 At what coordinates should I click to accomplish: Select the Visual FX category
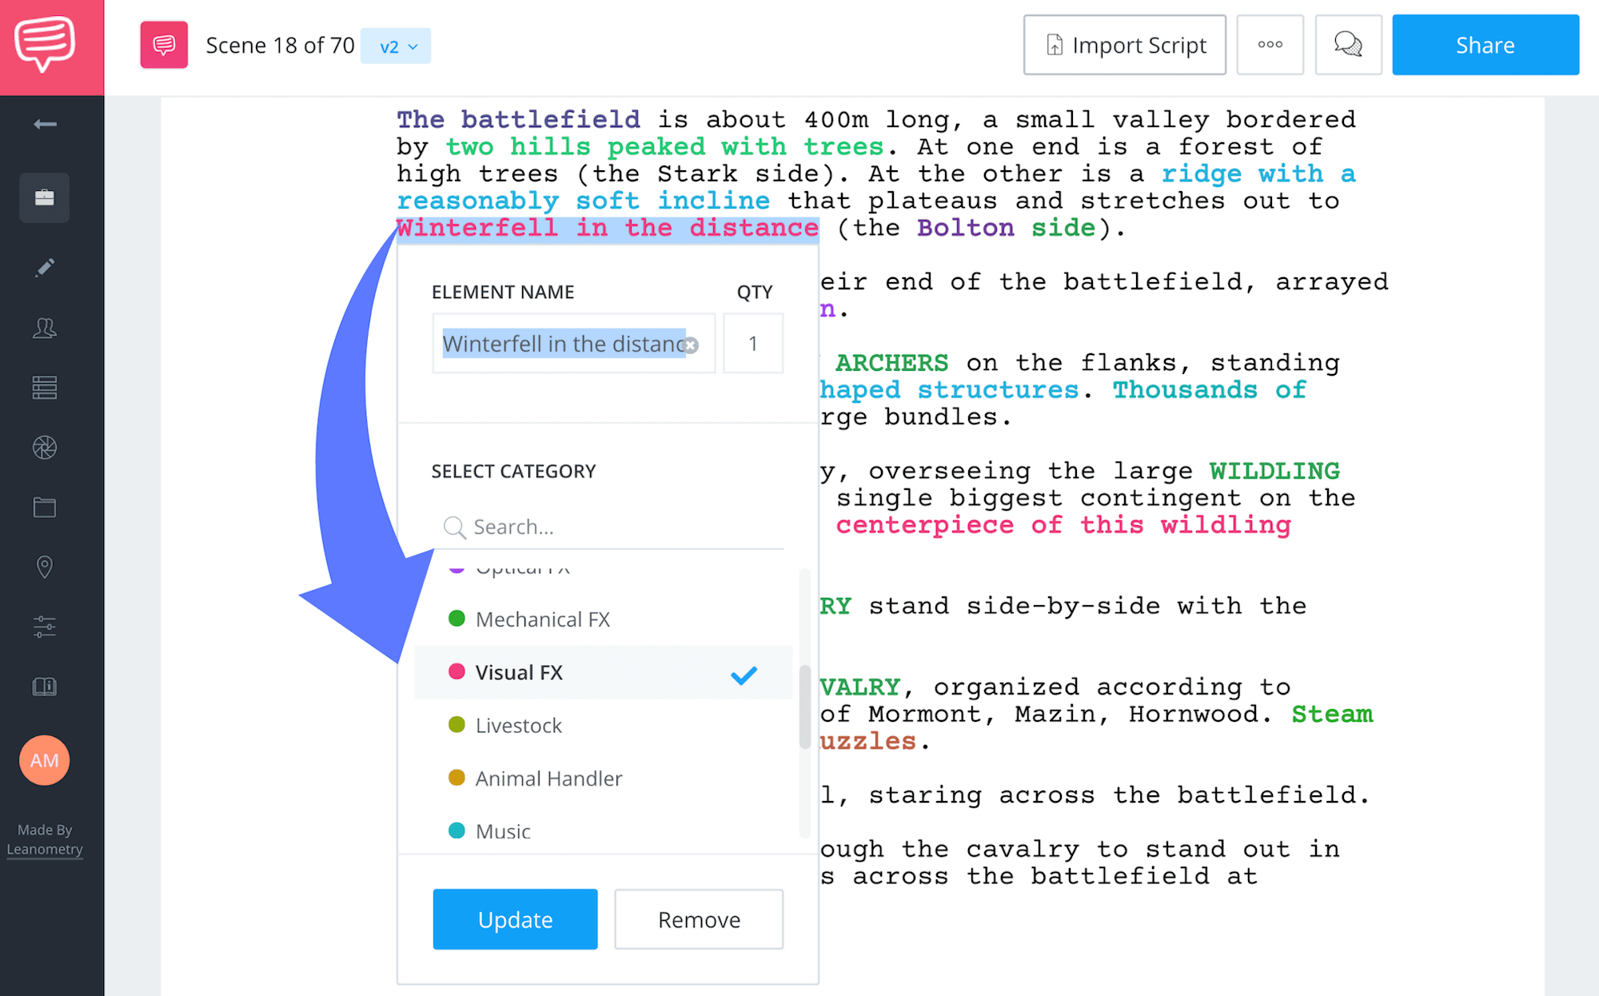click(x=520, y=672)
